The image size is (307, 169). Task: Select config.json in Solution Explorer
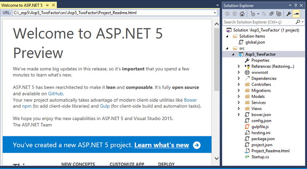(261, 121)
